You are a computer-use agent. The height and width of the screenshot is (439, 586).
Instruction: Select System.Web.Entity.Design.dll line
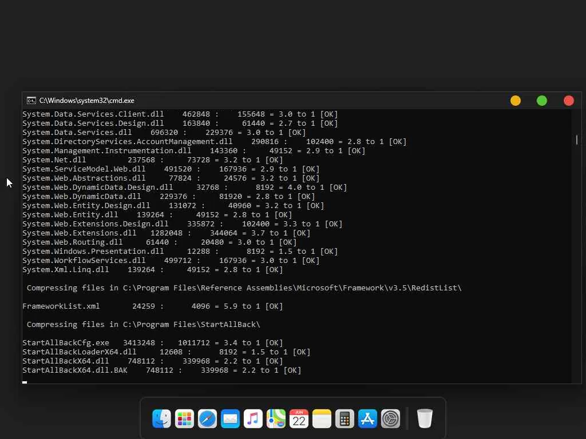pos(173,206)
